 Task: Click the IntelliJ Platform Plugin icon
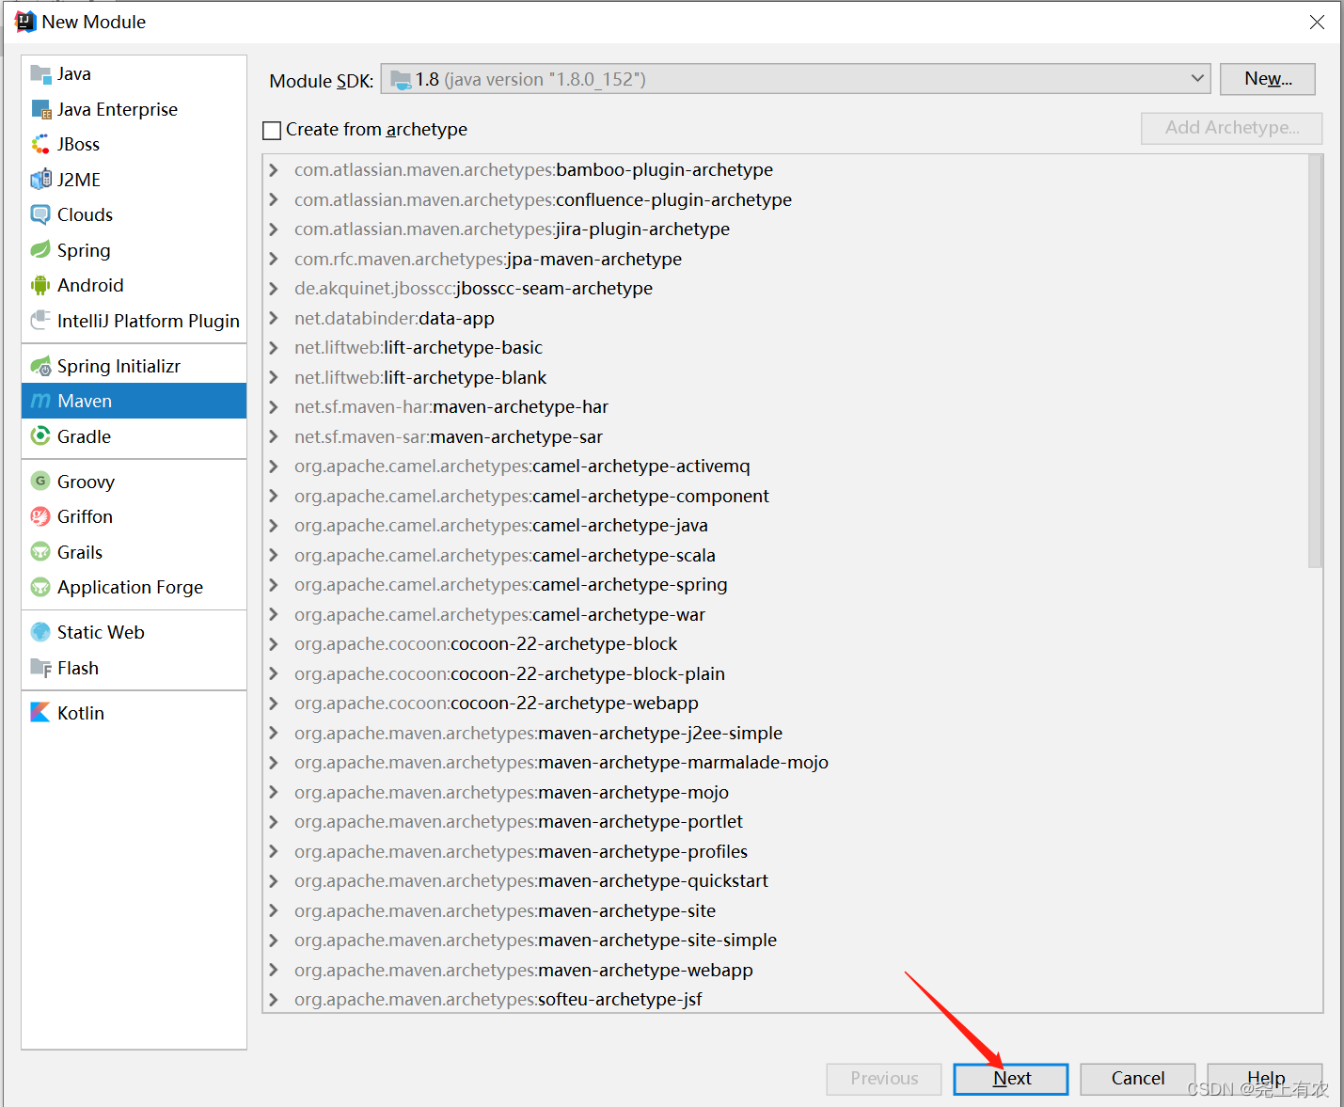pyautogui.click(x=40, y=321)
